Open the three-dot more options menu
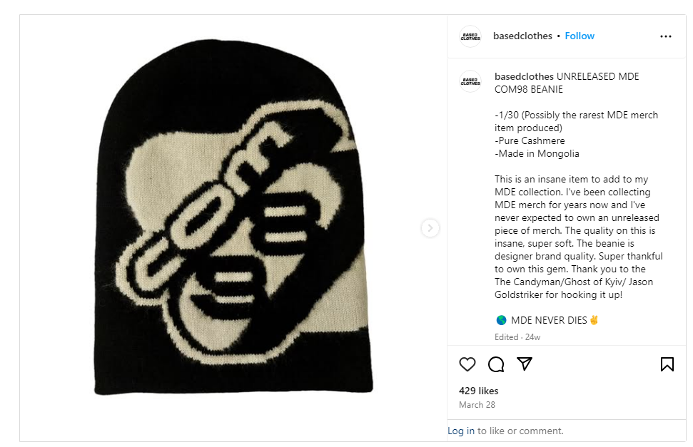 click(666, 36)
